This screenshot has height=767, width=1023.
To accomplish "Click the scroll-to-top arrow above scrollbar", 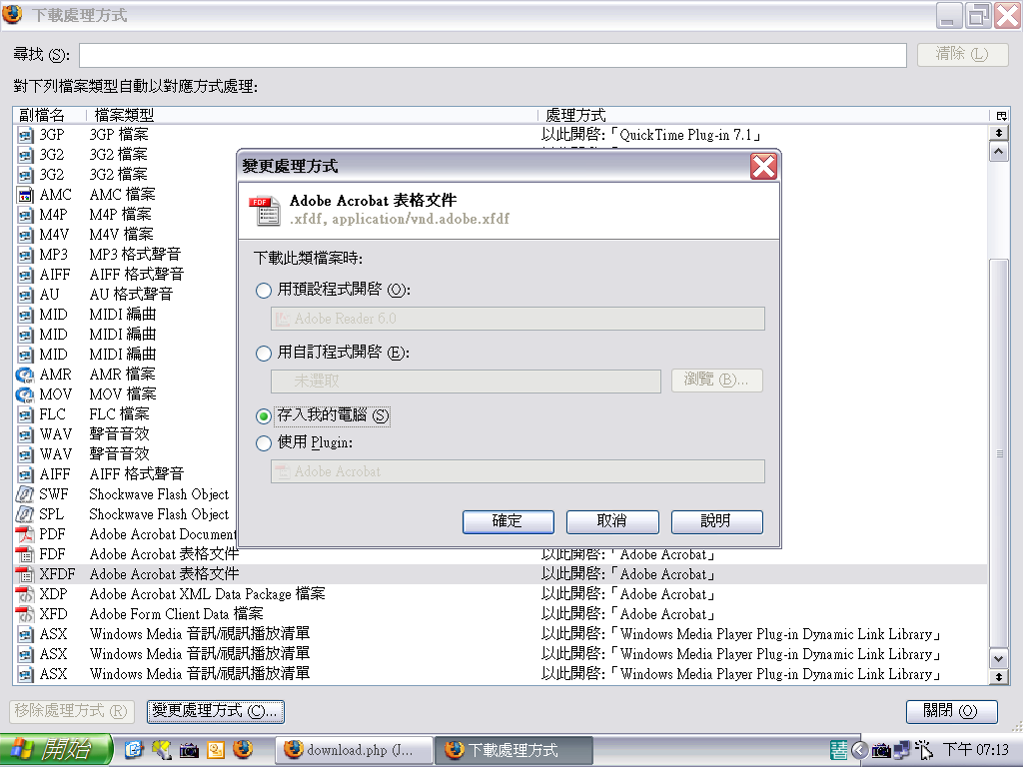I will click(x=998, y=133).
